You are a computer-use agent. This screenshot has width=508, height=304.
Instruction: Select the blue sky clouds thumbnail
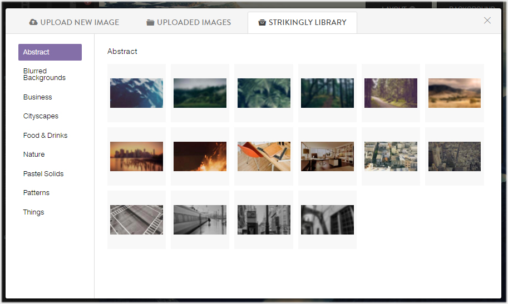[136, 93]
